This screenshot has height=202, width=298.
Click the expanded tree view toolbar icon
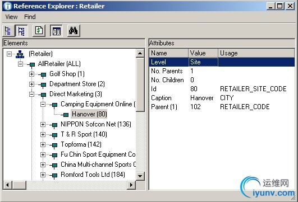point(21,31)
